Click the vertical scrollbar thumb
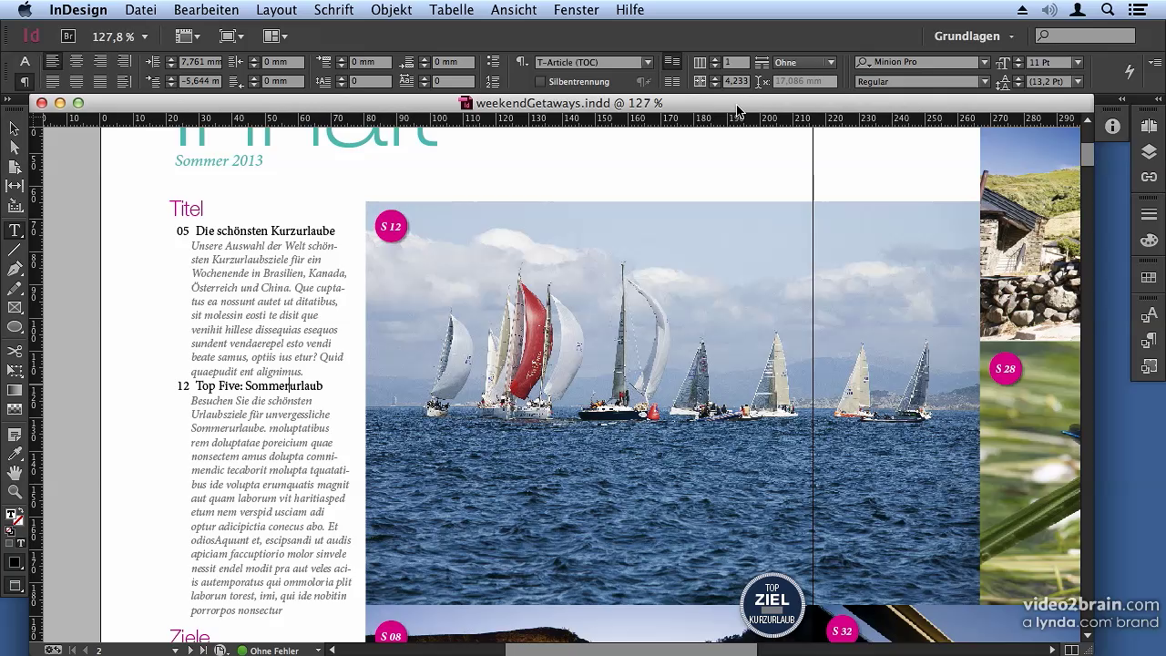Screen dimensions: 1166x656 click(x=1087, y=155)
